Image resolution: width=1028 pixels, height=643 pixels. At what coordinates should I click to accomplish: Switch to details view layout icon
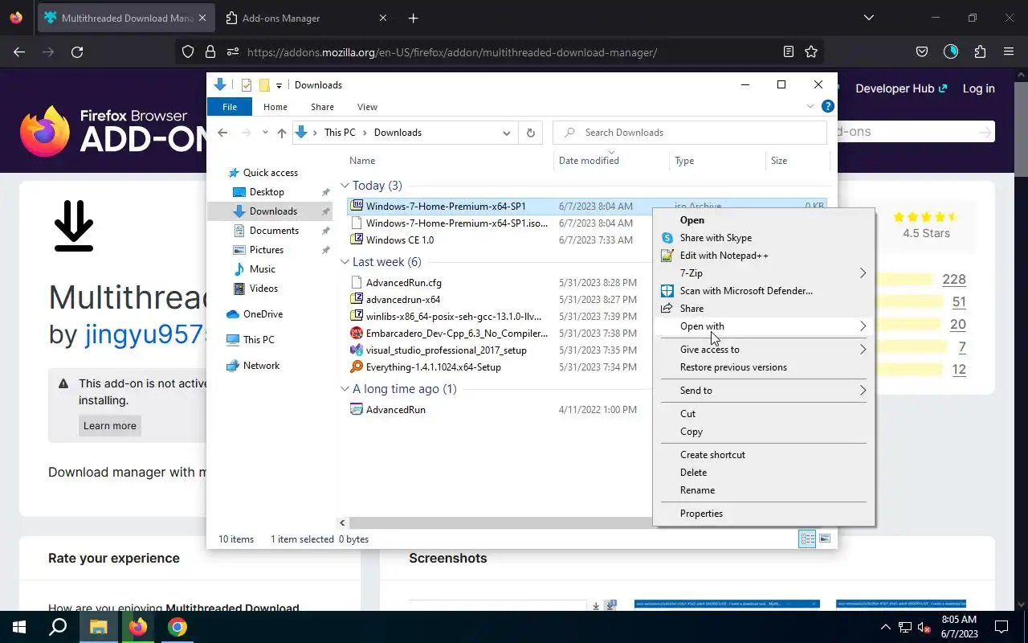807,539
